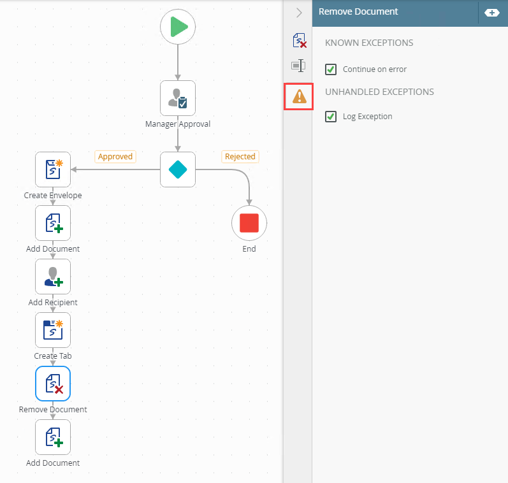Select the Create Envelope step
The width and height of the screenshot is (508, 483).
(53, 169)
